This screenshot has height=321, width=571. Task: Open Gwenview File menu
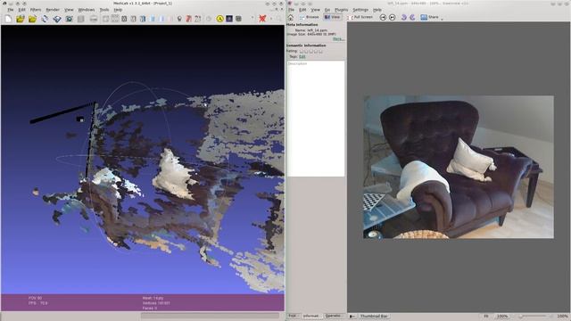tap(292, 10)
